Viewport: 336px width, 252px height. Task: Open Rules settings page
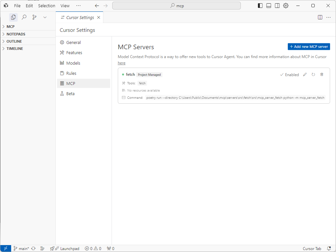84,73
